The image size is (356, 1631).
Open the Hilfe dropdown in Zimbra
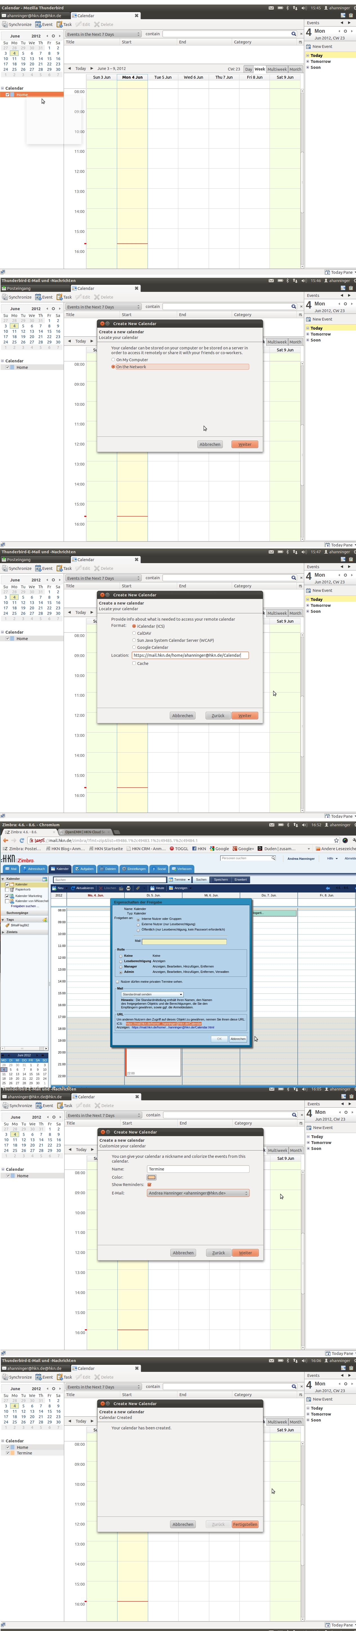pos(332,859)
